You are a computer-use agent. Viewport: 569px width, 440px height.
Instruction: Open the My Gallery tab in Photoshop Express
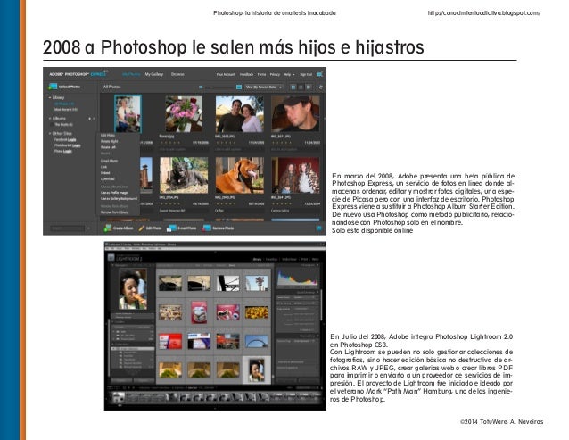(x=154, y=74)
